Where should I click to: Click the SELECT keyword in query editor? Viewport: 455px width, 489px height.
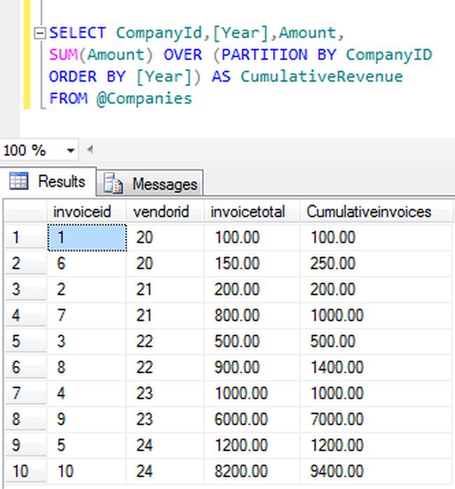(x=78, y=33)
